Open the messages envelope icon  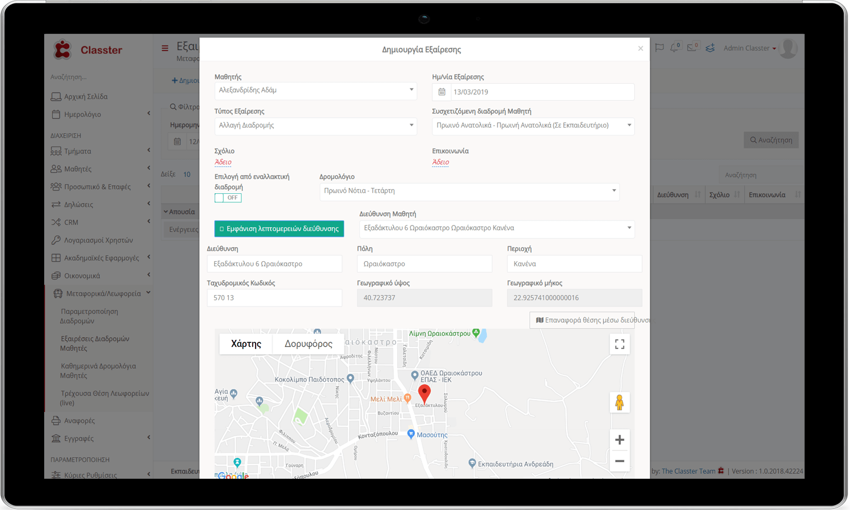pyautogui.click(x=692, y=48)
